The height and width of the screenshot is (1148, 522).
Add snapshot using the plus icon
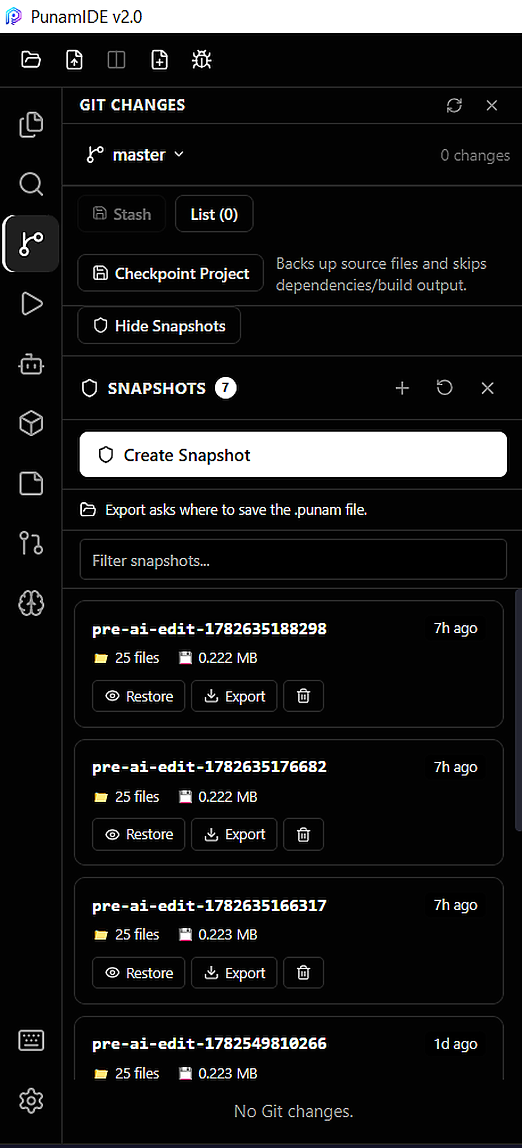pos(402,388)
